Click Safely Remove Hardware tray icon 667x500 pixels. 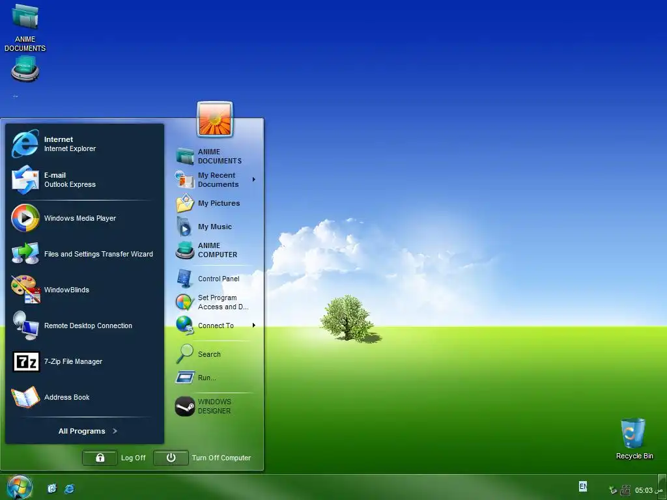(x=613, y=490)
